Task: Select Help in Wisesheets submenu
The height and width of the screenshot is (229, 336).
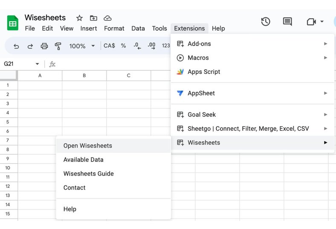Action: coord(113,209)
